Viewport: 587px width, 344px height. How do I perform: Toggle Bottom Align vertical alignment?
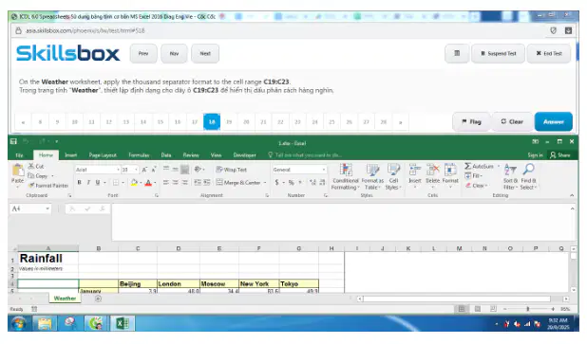[184, 170]
